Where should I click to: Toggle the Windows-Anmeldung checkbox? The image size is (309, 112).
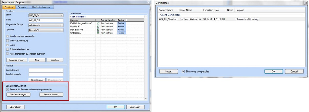coord(7,41)
